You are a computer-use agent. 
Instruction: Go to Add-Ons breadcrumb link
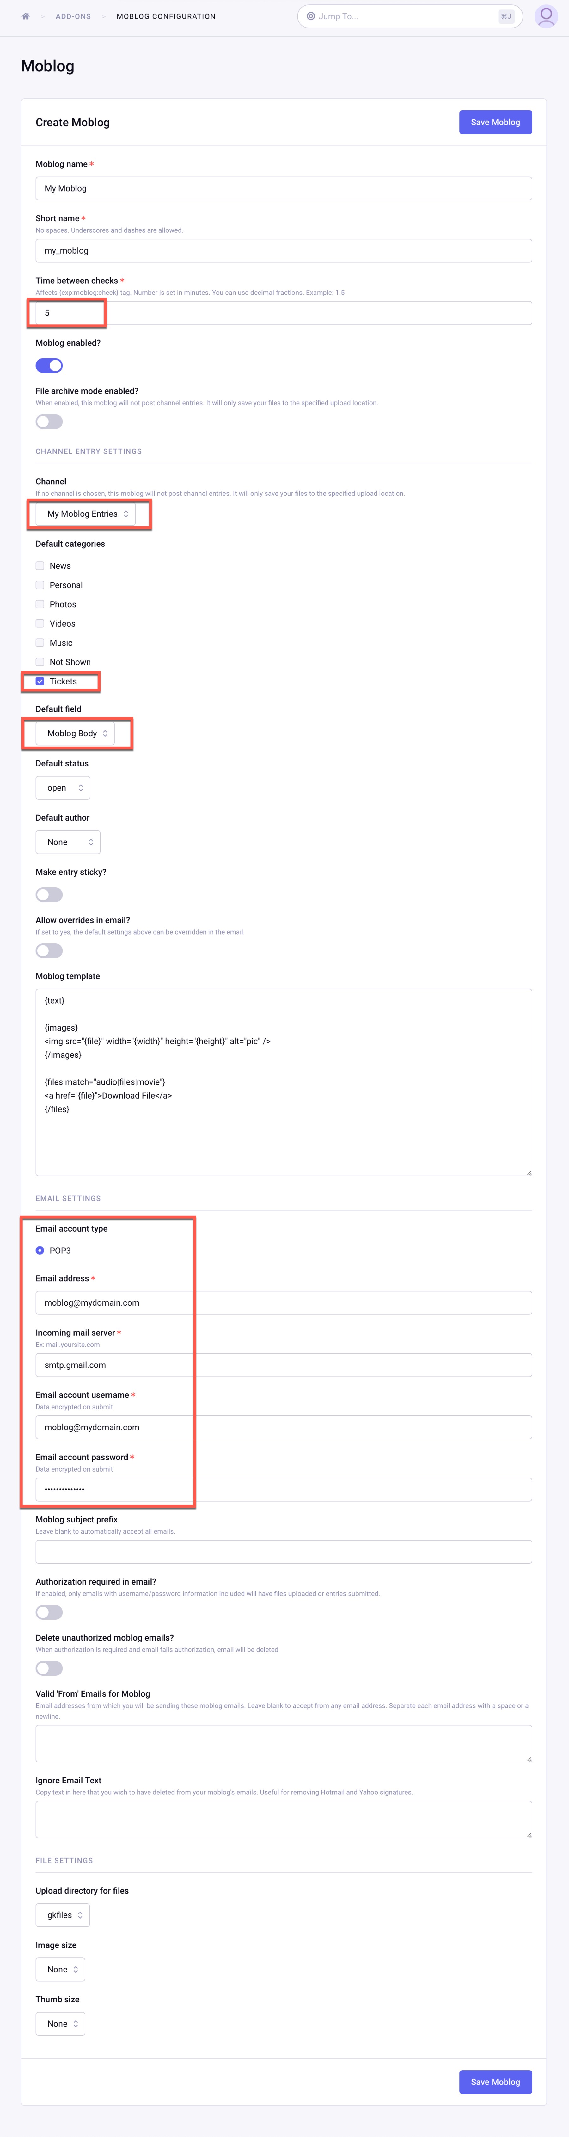pos(73,16)
